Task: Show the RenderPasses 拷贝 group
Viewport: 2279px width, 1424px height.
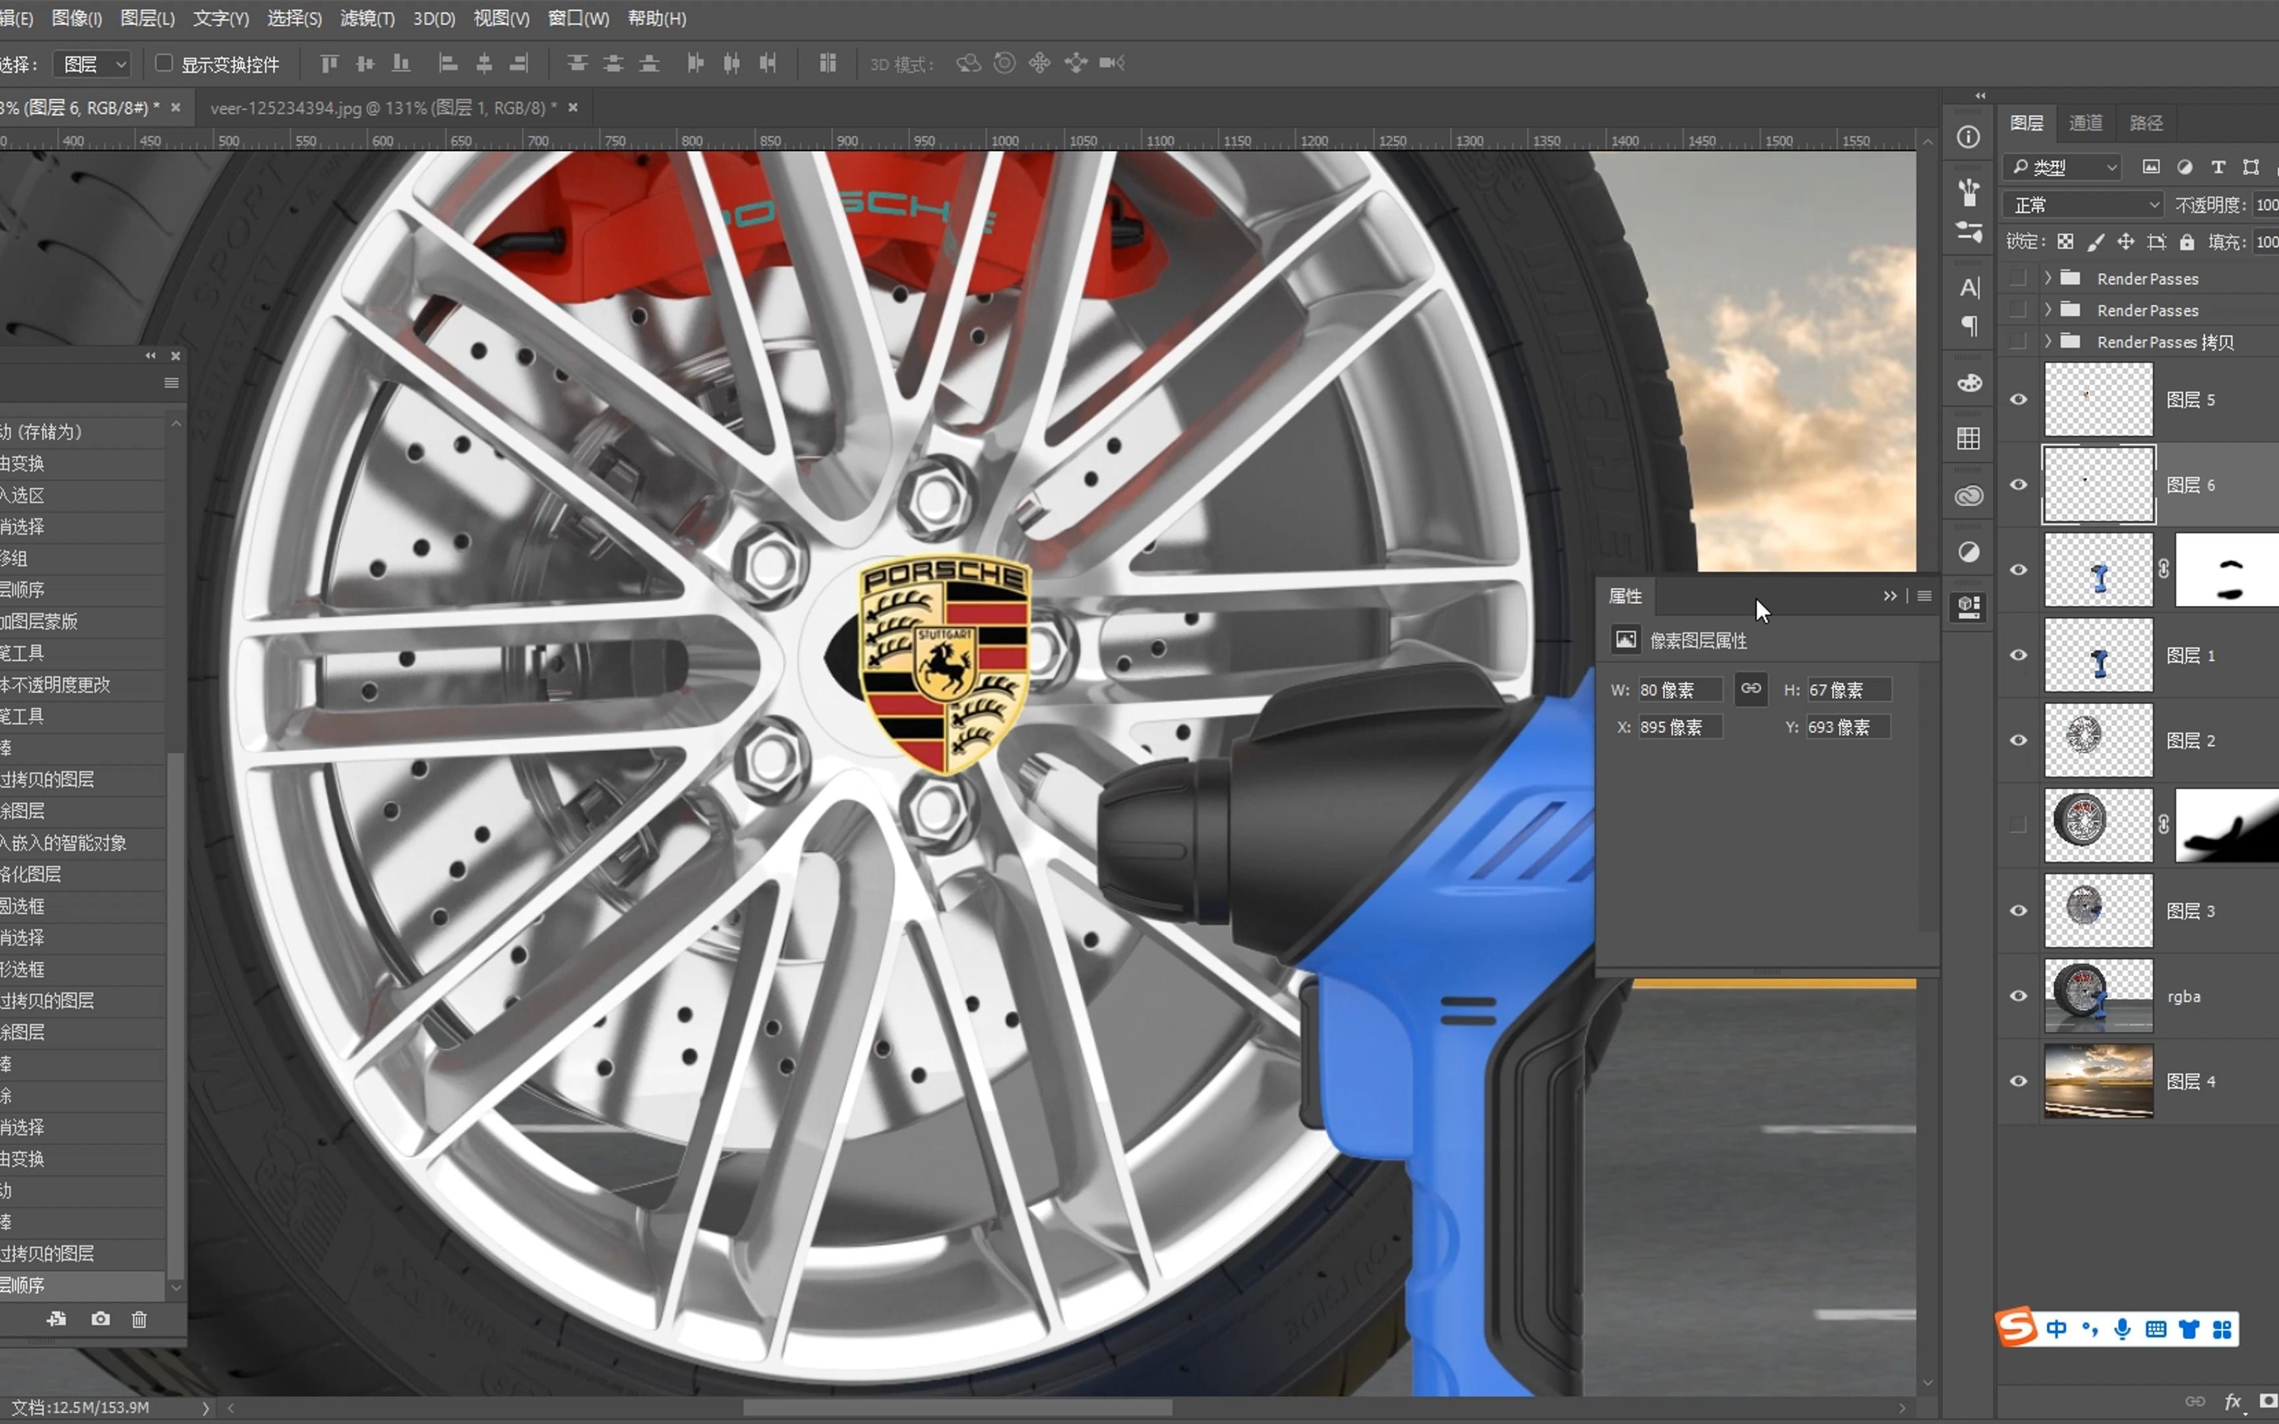Action: (2017, 341)
